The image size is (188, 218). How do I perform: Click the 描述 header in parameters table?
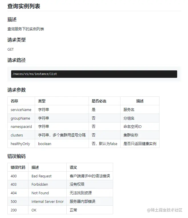coord(140,101)
